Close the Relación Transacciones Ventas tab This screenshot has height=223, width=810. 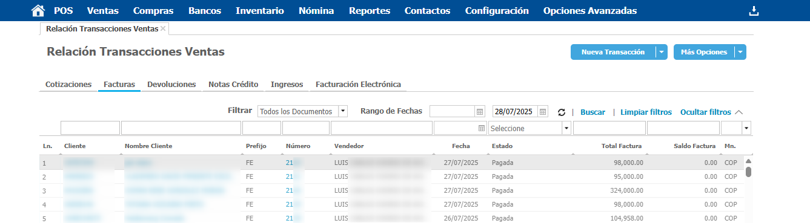(163, 28)
